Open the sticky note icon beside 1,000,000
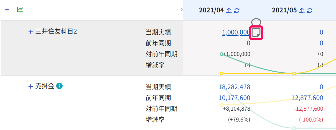Image resolution: width=336 pixels, height=130 pixels. [256, 32]
